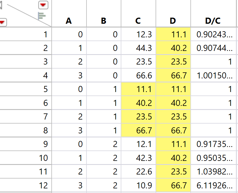The width and height of the screenshot is (238, 193).
Task: Select row number 10
Action: click(x=26, y=158)
